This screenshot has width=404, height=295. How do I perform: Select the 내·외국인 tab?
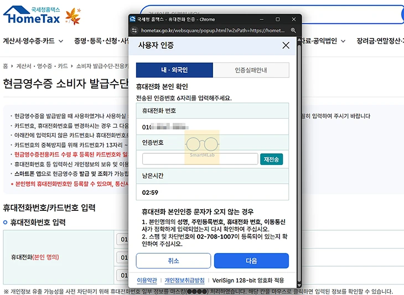(x=174, y=70)
